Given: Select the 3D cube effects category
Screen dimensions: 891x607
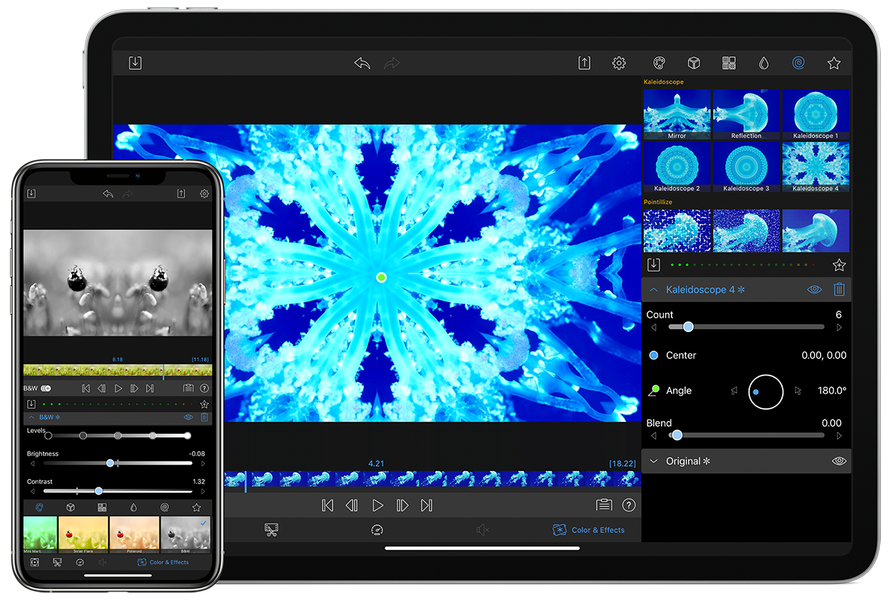Looking at the screenshot, I should (694, 63).
